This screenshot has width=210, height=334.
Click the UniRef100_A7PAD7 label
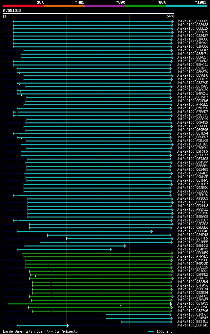tap(192, 112)
